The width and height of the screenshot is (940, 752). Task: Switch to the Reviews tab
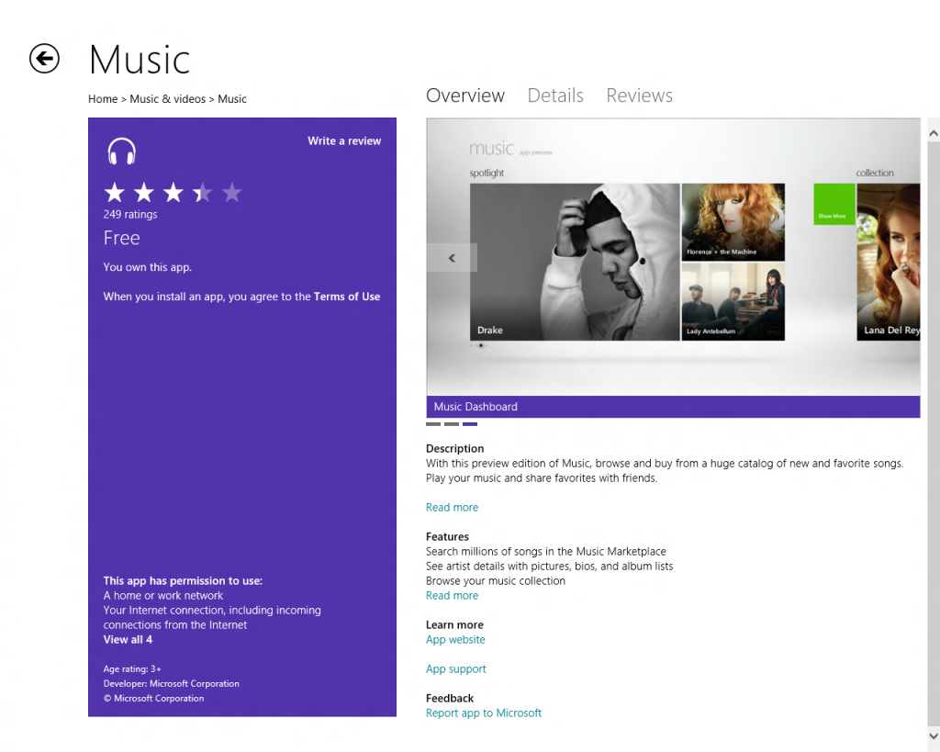point(639,95)
